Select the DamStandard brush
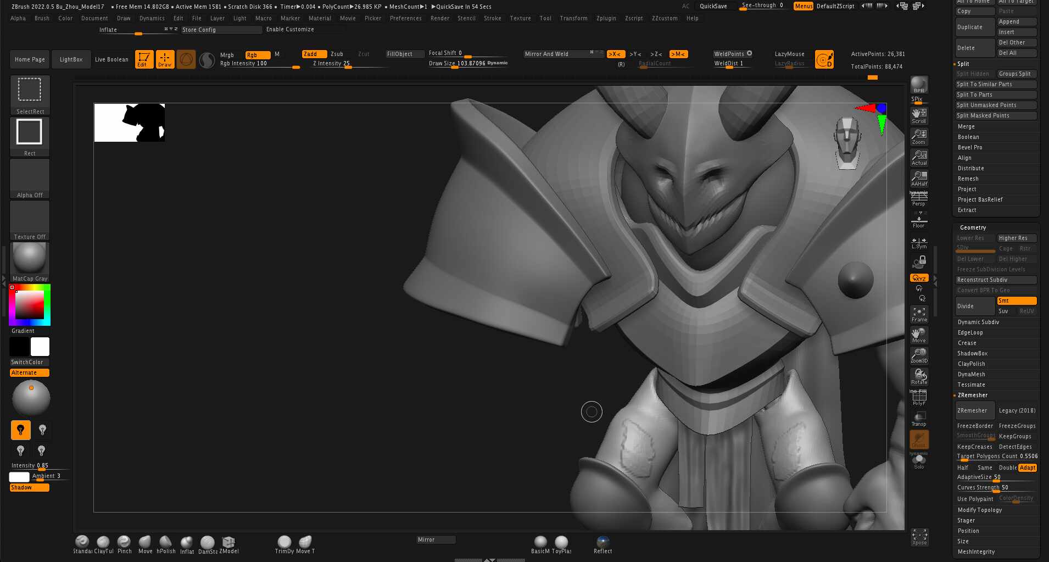Screen dimensions: 1049x562 click(x=208, y=544)
